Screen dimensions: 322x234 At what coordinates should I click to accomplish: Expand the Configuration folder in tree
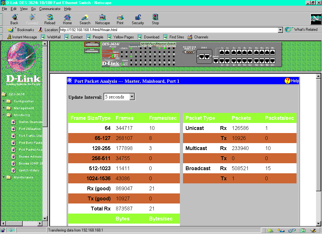[4, 101]
